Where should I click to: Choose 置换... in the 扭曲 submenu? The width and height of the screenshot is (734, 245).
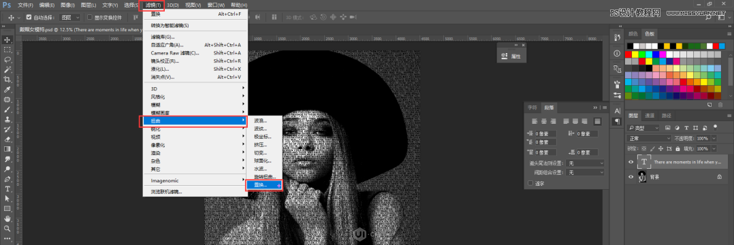tap(265, 185)
